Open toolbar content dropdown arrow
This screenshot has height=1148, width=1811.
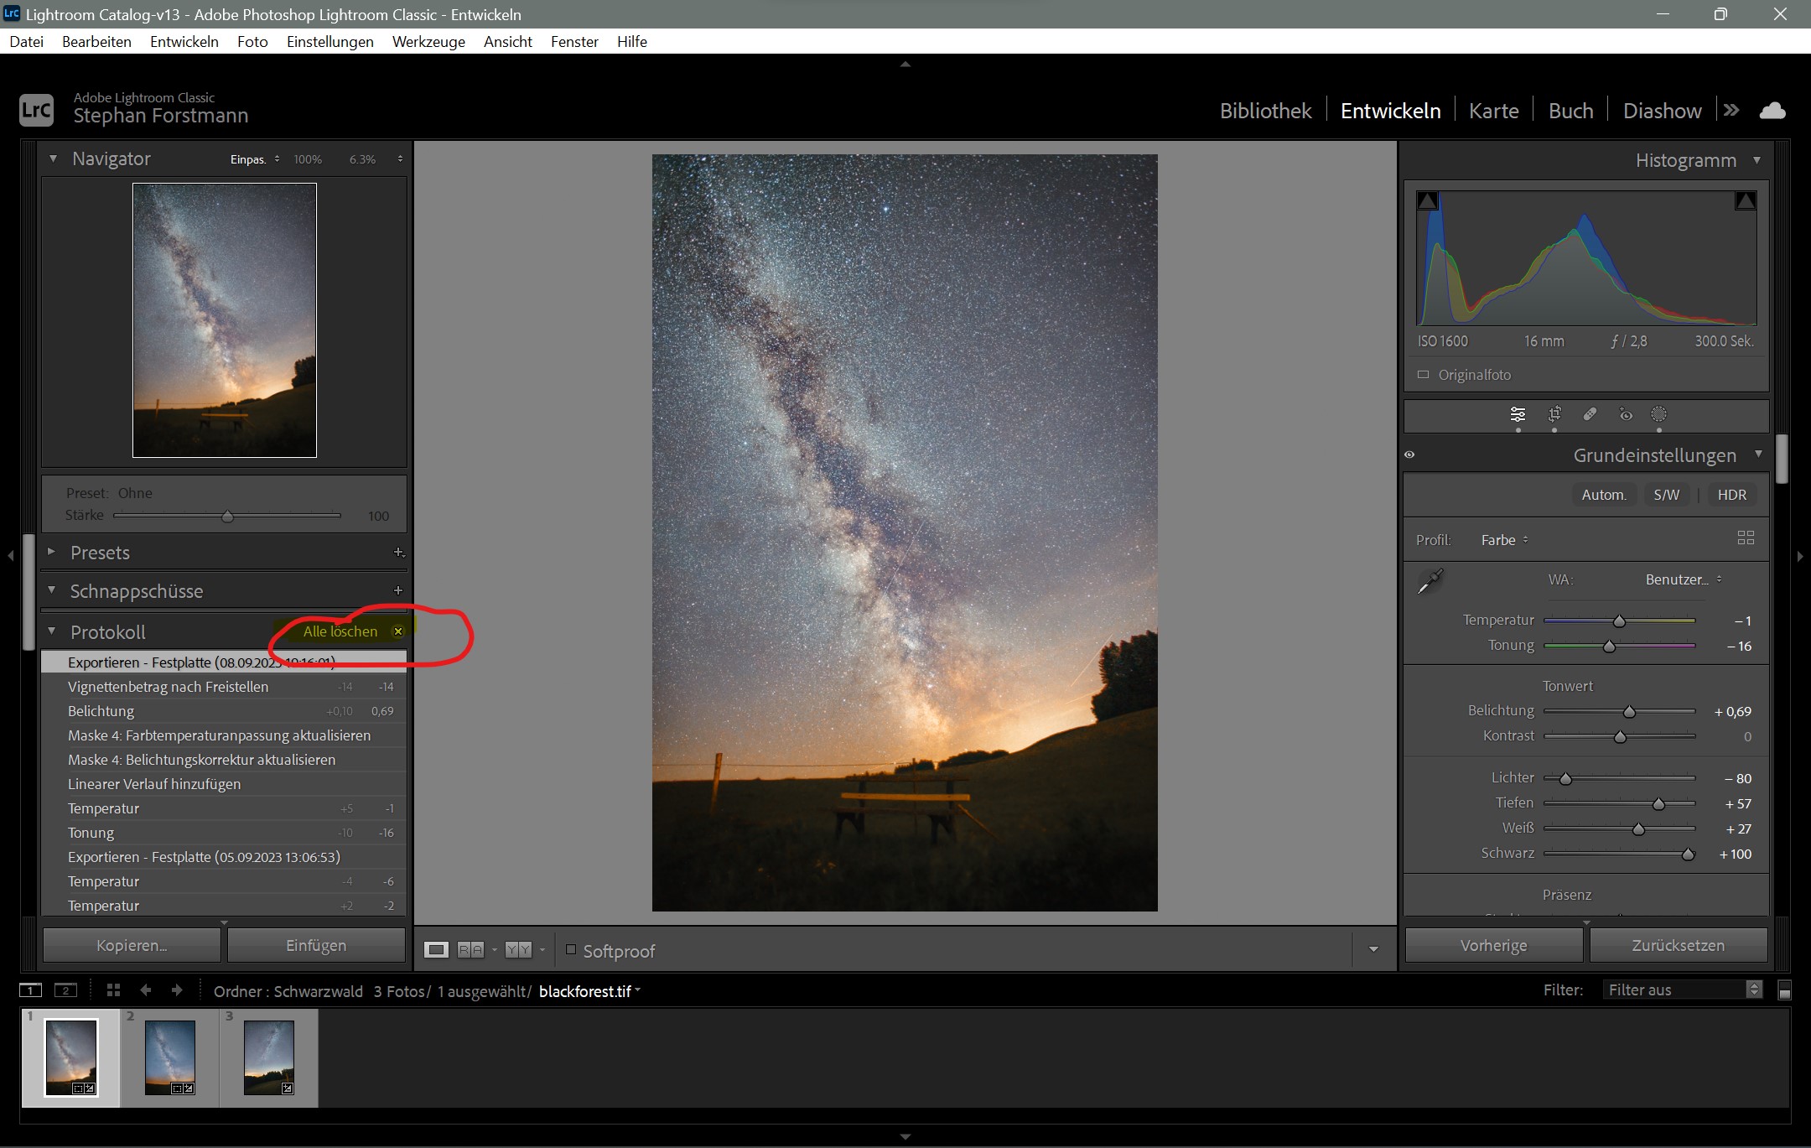click(1373, 949)
